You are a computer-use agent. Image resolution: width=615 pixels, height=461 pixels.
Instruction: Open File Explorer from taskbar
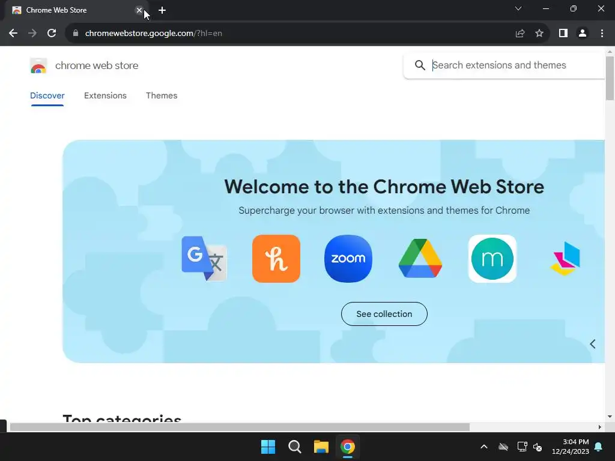[x=321, y=447]
